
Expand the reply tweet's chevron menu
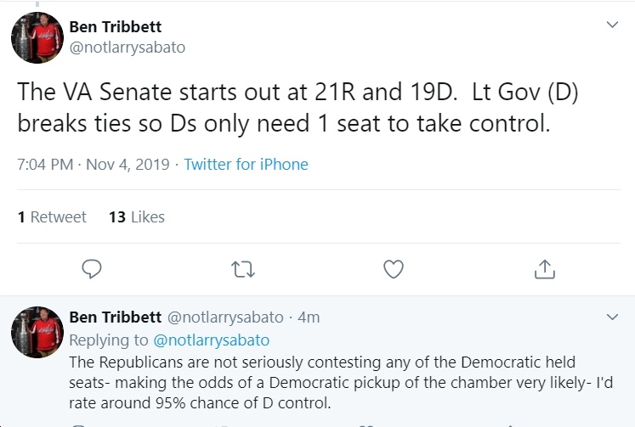612,317
